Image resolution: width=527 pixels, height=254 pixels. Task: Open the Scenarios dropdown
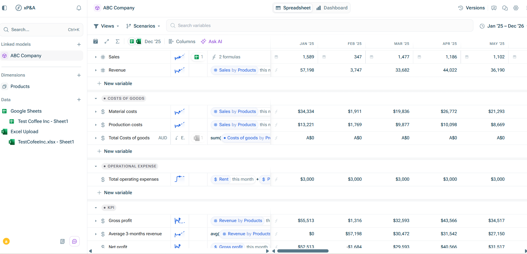143,26
